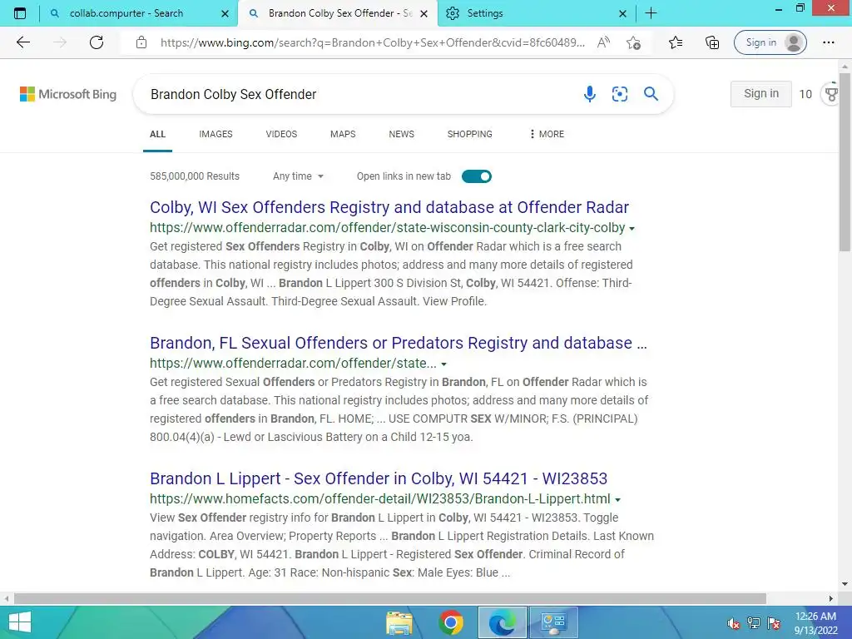Expand arrow next to offenderradar state URL
This screenshot has height=639, width=852.
[x=444, y=364]
